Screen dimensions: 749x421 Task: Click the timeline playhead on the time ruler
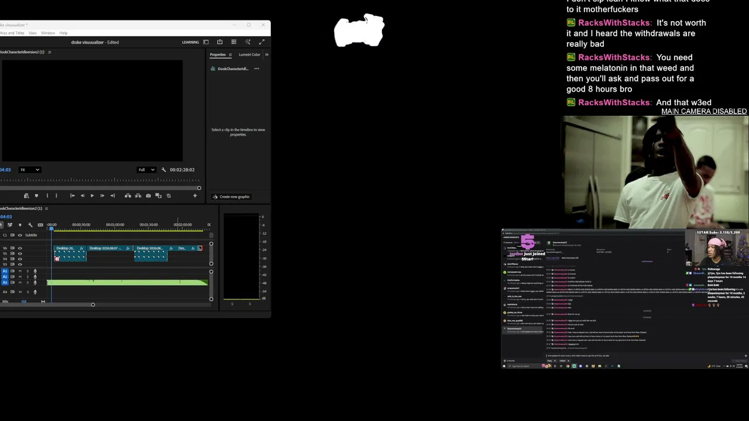tap(51, 228)
